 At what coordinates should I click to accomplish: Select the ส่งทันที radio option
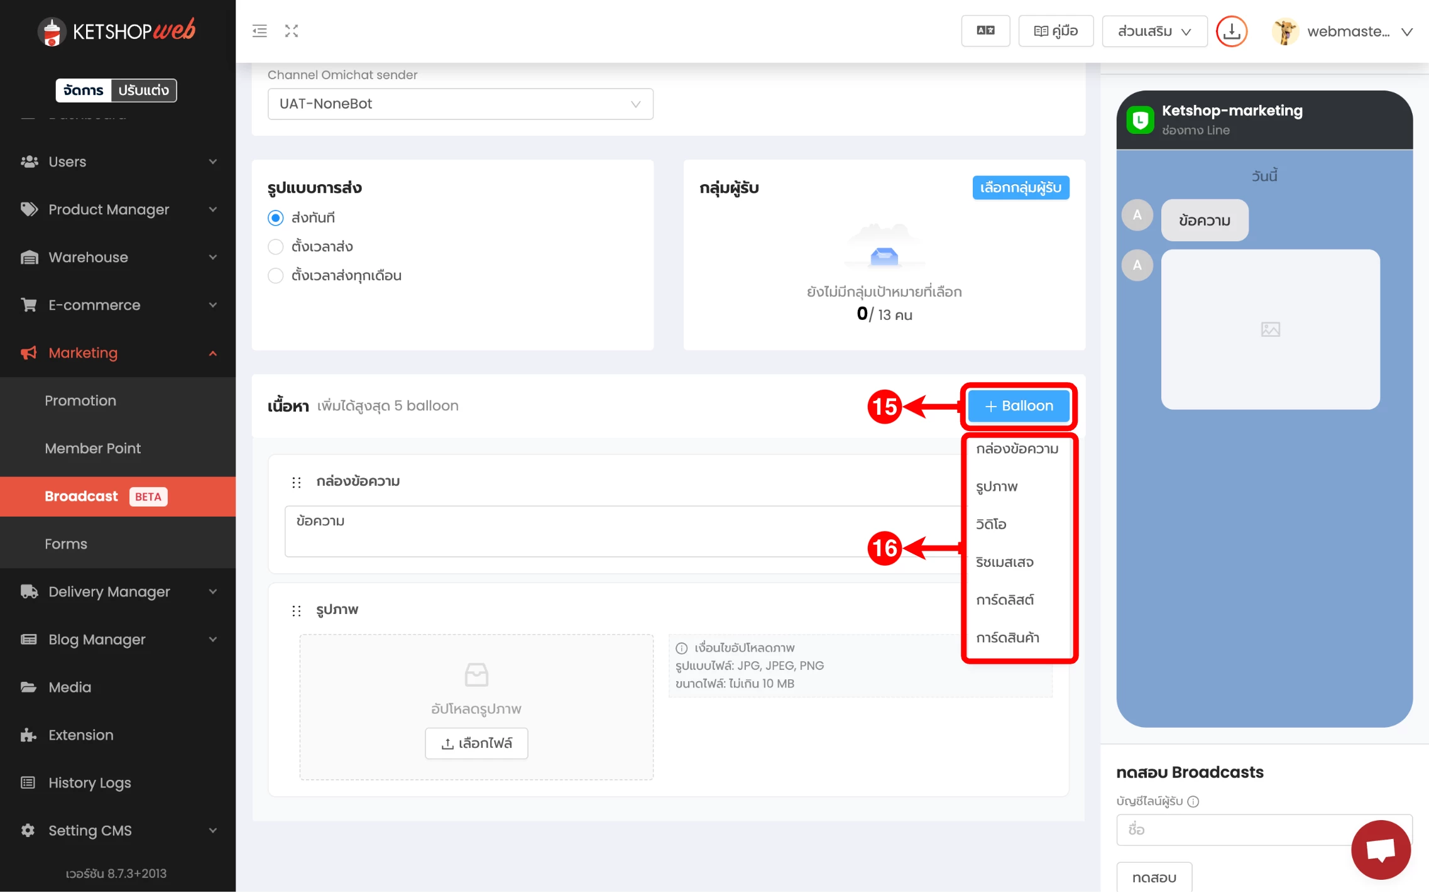[276, 218]
